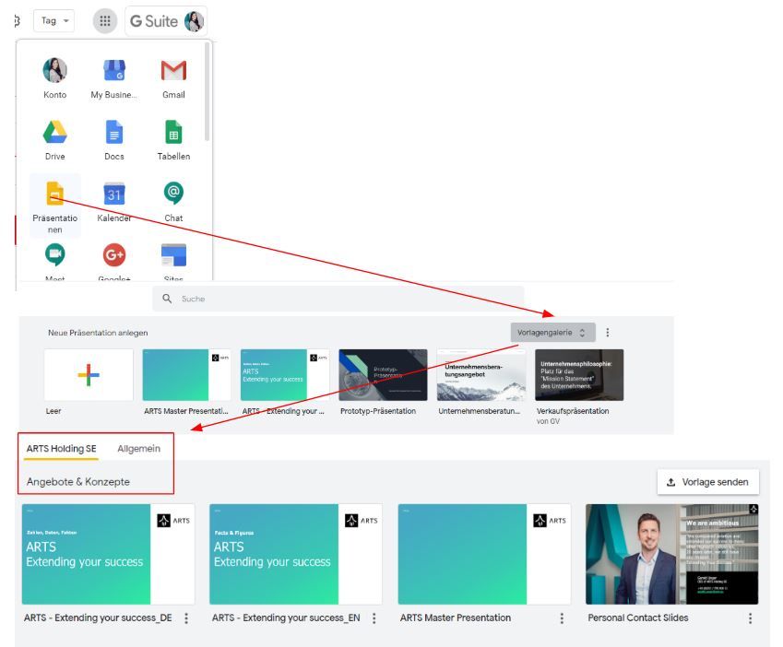Click the Angebote & Konzepte section title

click(x=77, y=482)
